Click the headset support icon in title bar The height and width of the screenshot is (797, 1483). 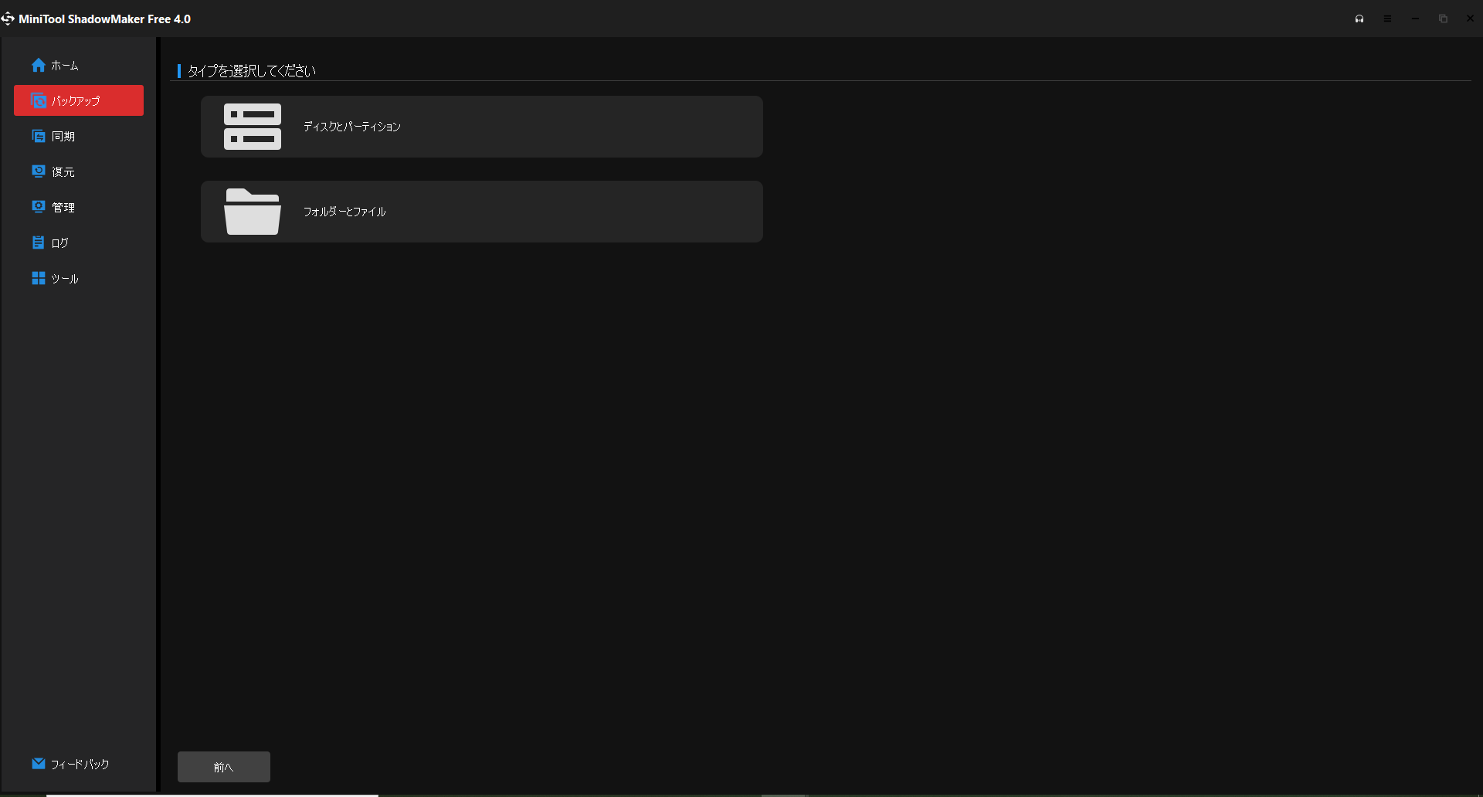click(x=1359, y=19)
